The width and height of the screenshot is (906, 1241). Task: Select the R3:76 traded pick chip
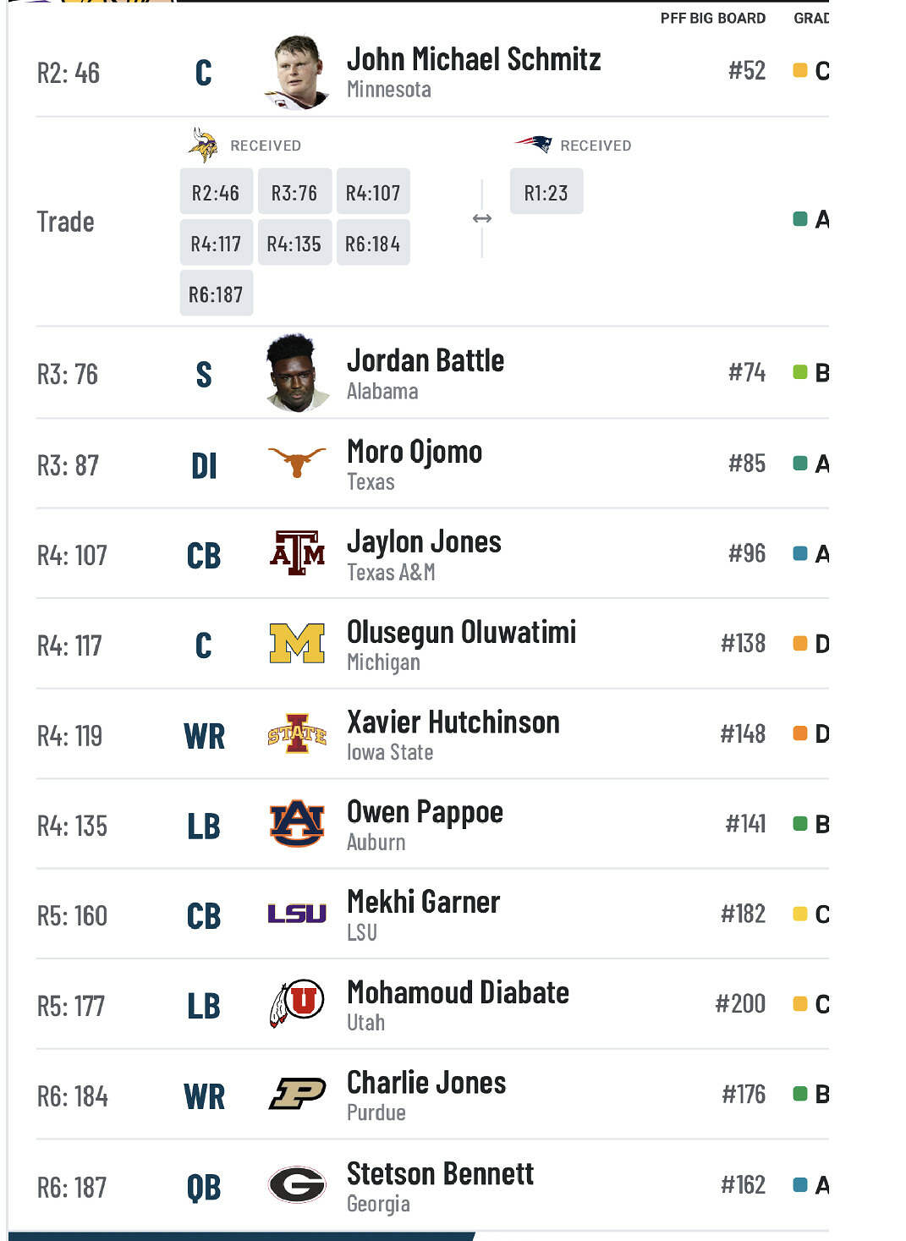pos(294,193)
